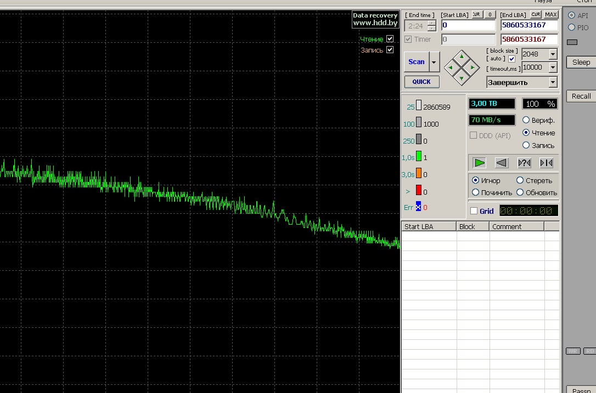Click the green 1,0s block color swatch
This screenshot has width=596, height=393.
pyautogui.click(x=419, y=157)
